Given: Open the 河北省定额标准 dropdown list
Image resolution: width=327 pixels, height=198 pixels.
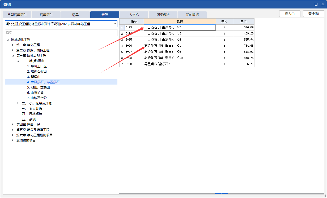Looking at the screenshot, I should click(114, 24).
